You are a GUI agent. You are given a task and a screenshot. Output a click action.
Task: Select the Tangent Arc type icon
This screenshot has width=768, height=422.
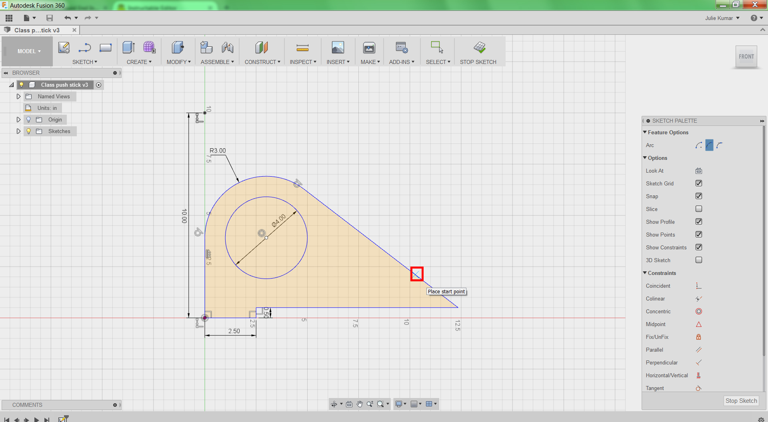(720, 145)
